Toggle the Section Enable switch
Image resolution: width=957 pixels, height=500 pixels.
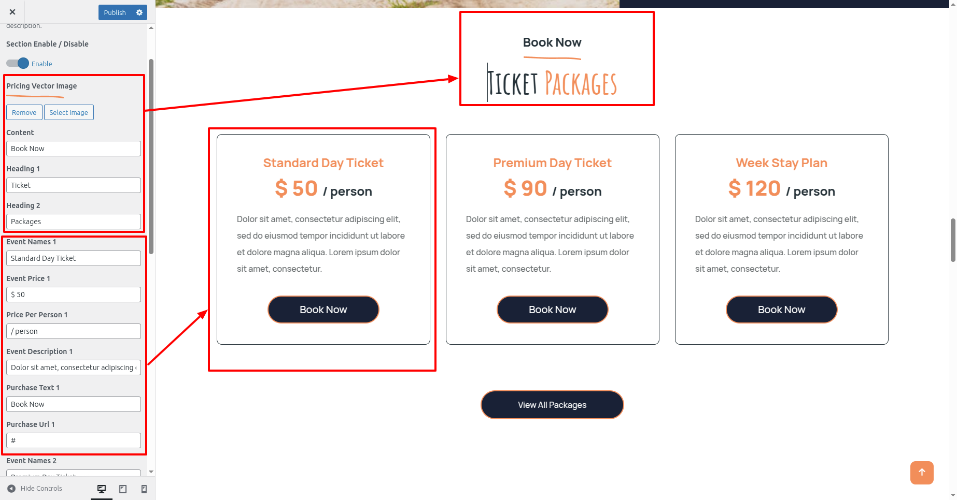[x=18, y=63]
